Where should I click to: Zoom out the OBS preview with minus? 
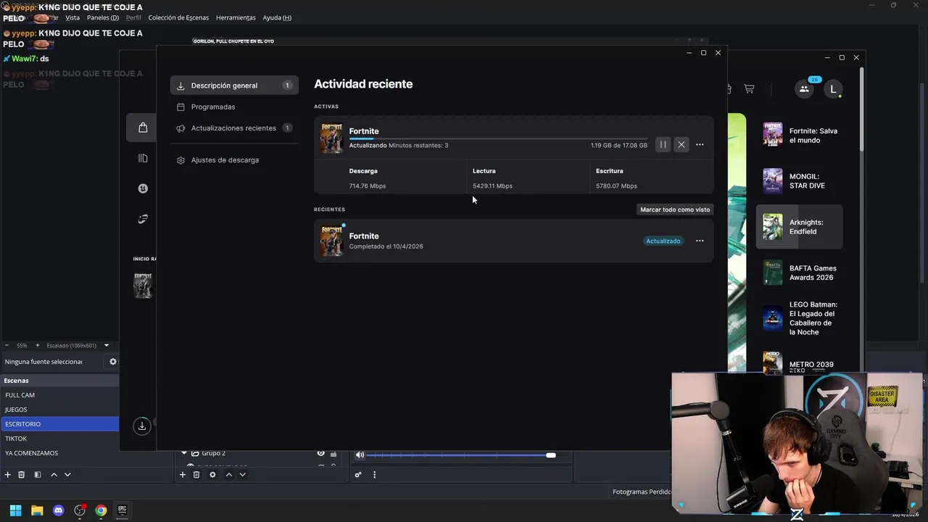(7, 346)
